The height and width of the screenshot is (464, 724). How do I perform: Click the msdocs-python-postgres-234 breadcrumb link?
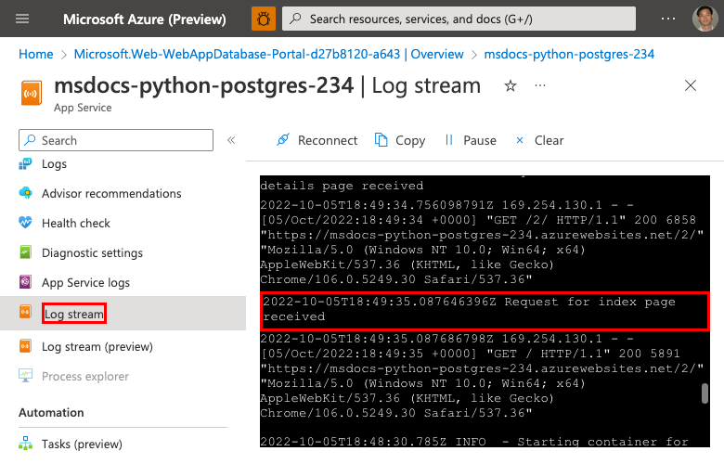click(x=569, y=55)
